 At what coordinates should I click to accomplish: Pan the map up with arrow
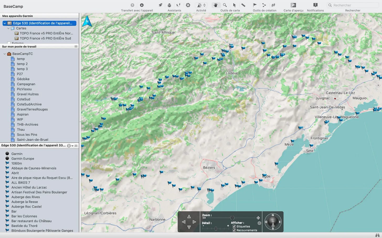point(189,217)
